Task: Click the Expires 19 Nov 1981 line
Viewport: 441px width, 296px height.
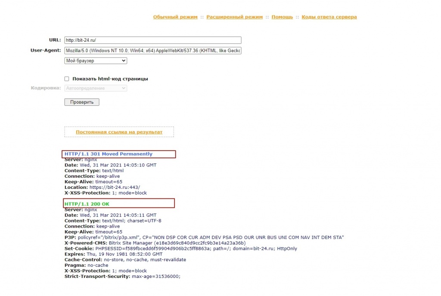Action: (113, 254)
